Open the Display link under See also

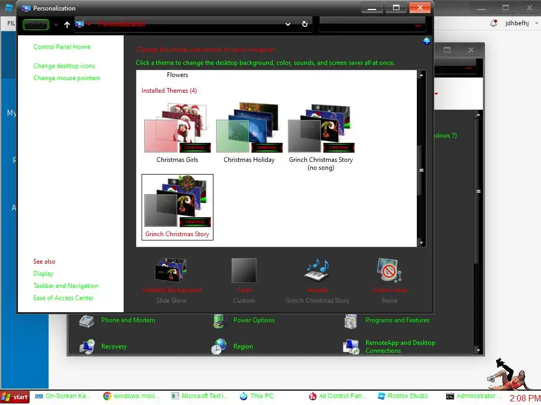(43, 274)
